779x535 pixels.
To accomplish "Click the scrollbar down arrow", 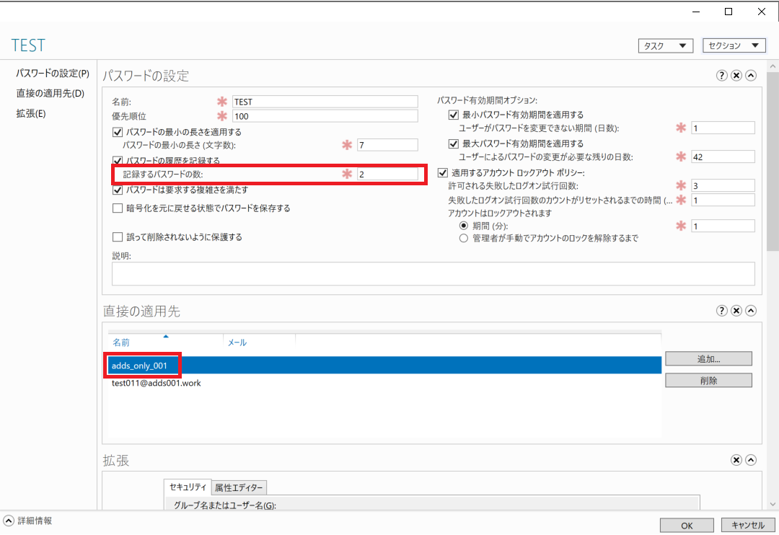I will (x=772, y=504).
